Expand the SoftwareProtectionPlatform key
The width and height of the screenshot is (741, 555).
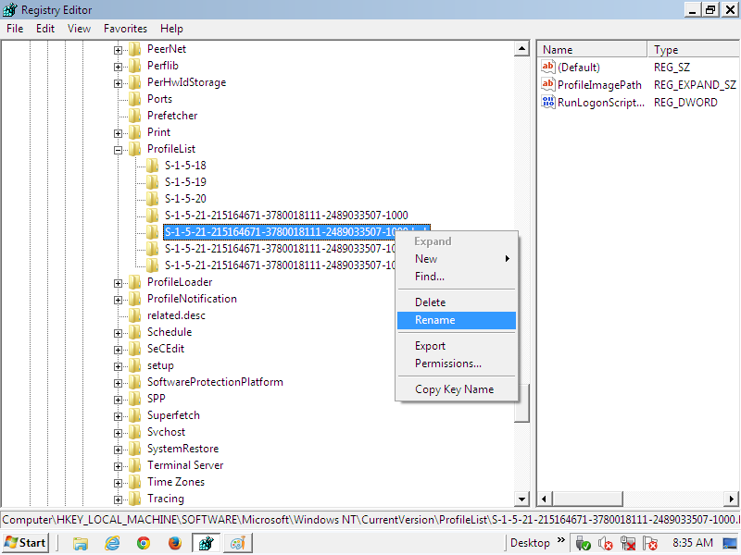119,382
